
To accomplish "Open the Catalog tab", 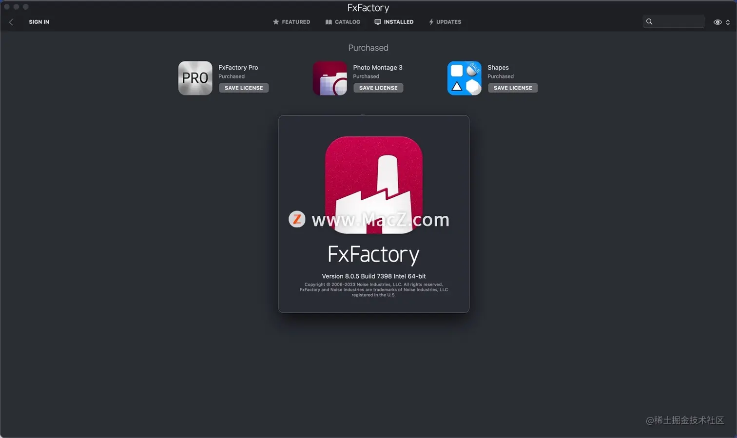I will 343,22.
